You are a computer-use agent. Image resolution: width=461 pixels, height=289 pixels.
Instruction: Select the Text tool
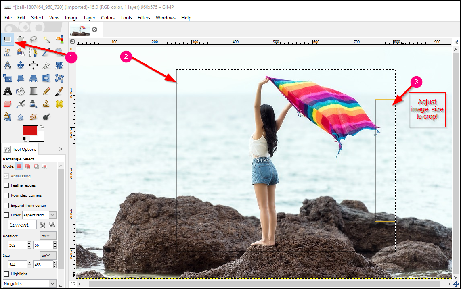pyautogui.click(x=8, y=91)
